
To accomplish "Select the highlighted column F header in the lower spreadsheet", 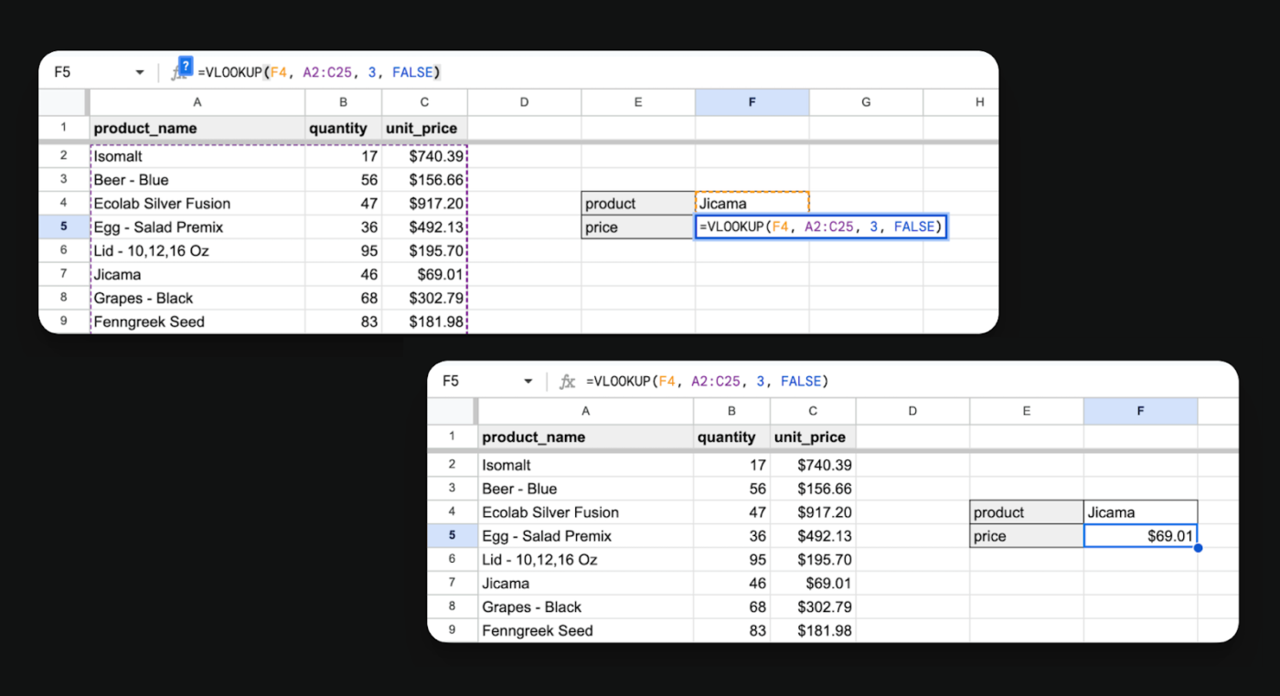I will pyautogui.click(x=1140, y=411).
